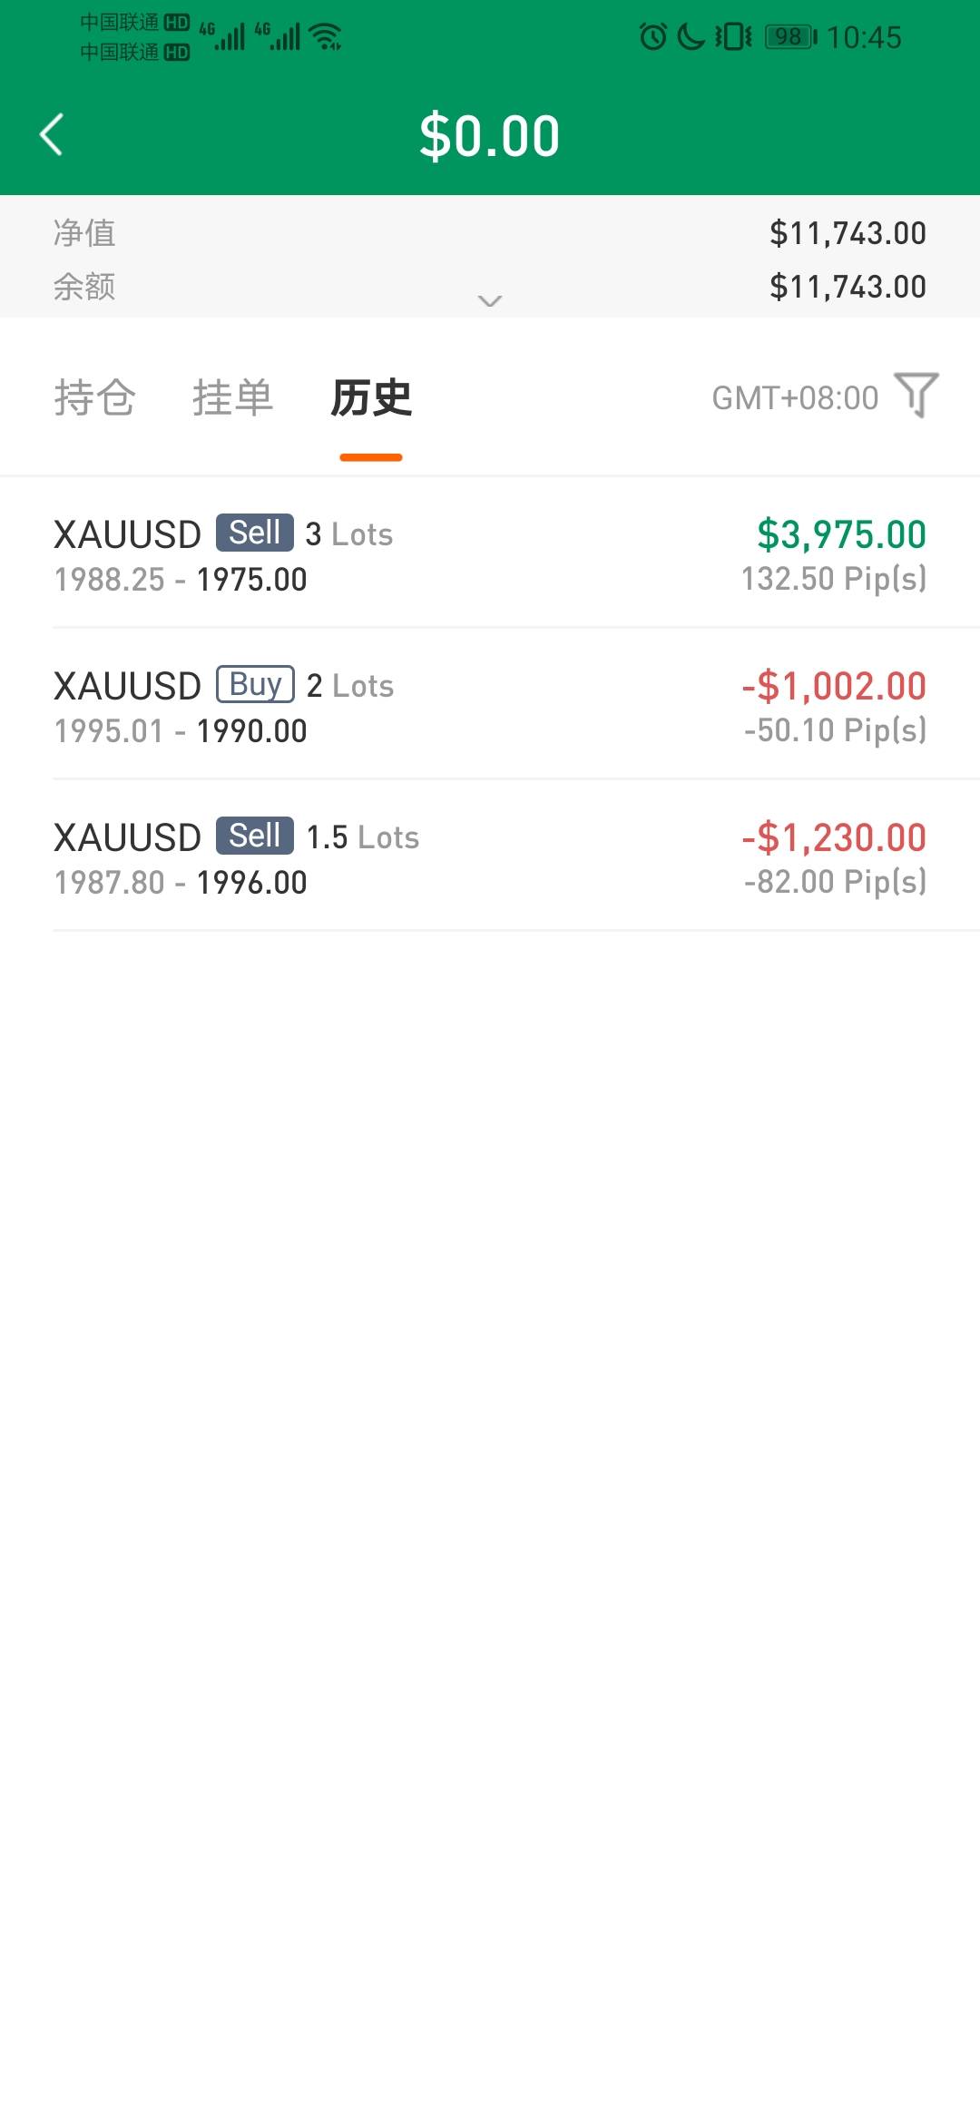
Task: Switch to the 挂单 pending orders tab
Action: 232,397
